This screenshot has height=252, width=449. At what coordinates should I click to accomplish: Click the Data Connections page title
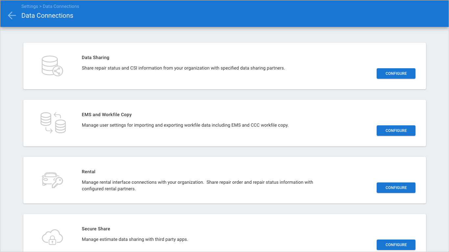(x=47, y=15)
